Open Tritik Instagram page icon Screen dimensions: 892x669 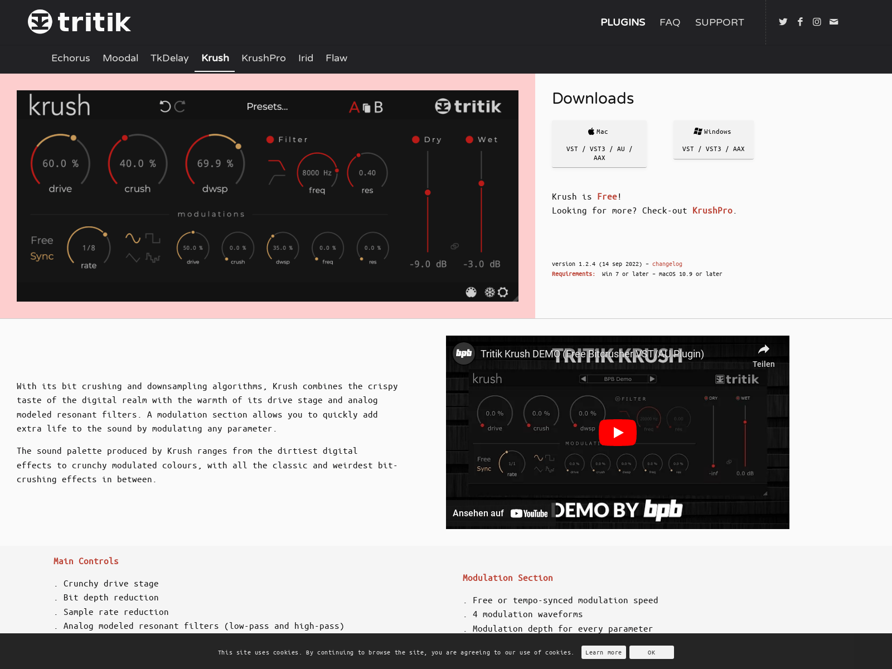coord(817,22)
